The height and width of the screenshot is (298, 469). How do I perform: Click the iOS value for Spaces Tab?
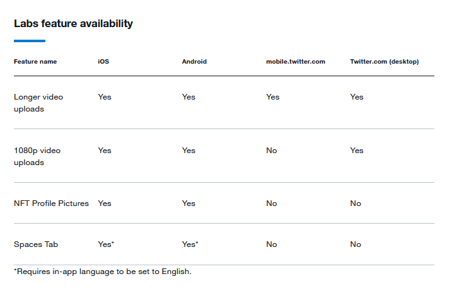click(106, 244)
